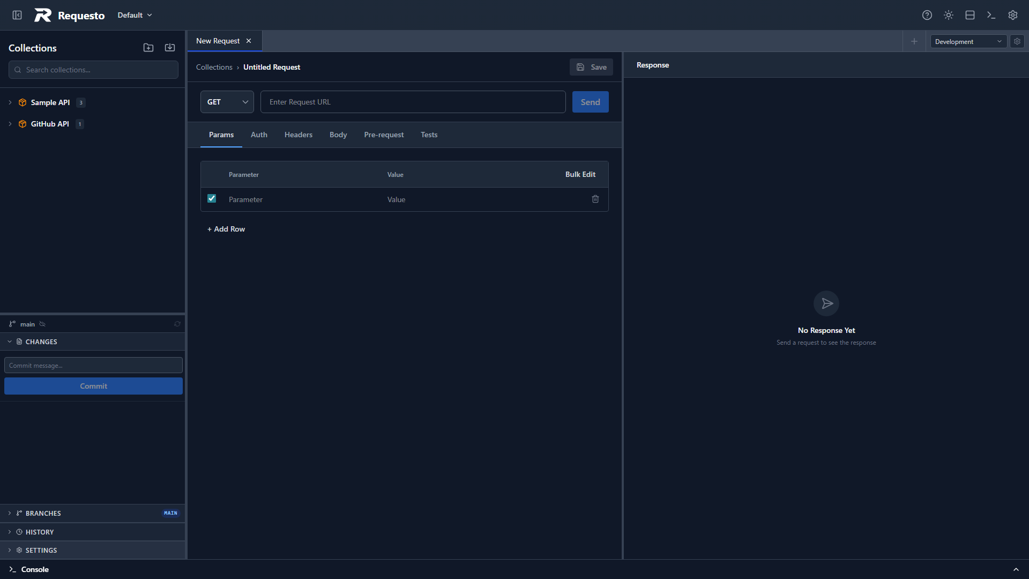1029x579 pixels.
Task: Delete the parameter row trash icon
Action: [x=595, y=199]
